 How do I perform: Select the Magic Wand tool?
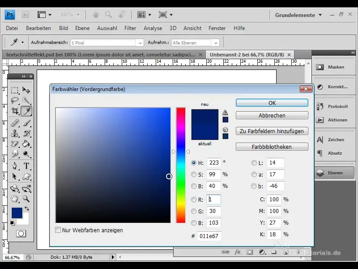click(26, 100)
